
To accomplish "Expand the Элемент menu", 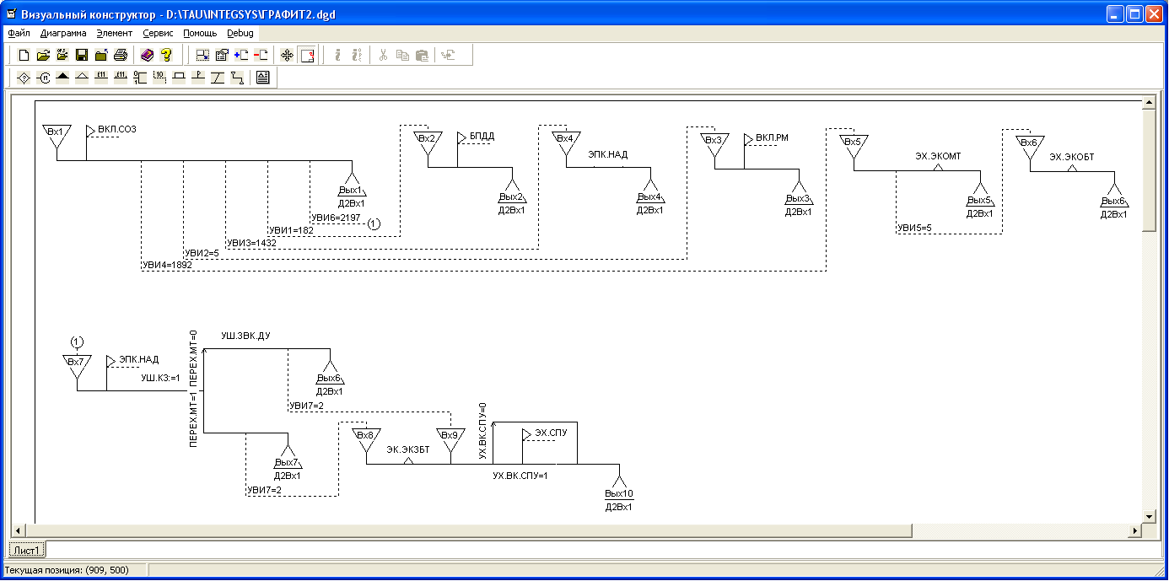I will [115, 34].
